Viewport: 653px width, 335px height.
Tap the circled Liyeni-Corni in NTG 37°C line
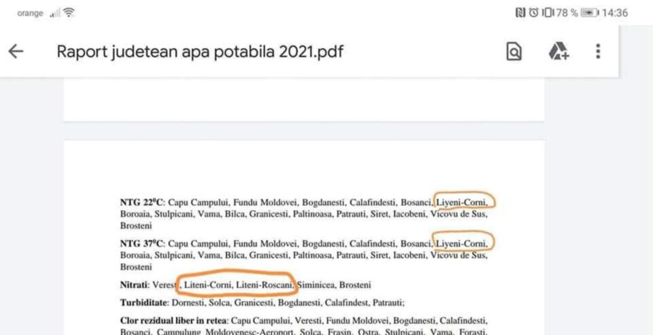463,243
